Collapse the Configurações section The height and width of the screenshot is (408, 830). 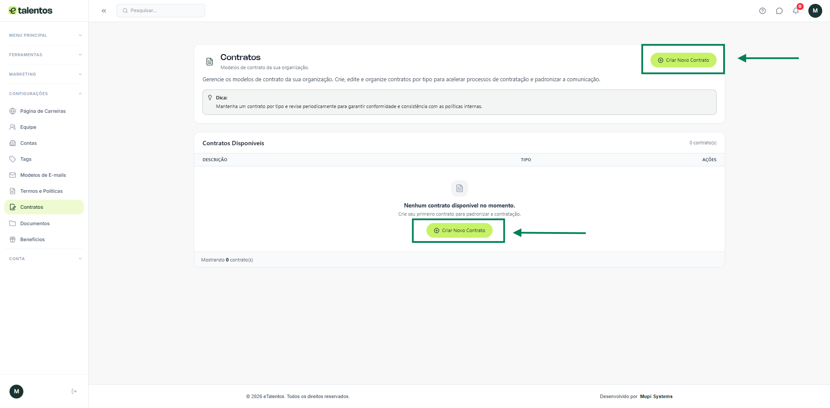(45, 94)
